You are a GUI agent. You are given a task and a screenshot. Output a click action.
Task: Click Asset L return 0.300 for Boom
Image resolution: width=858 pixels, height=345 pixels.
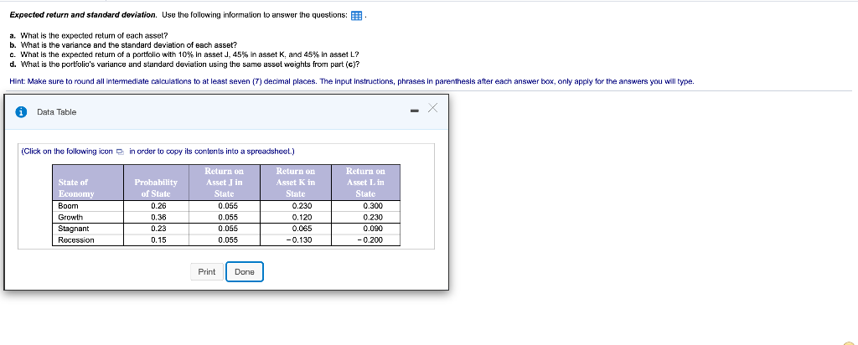pos(373,206)
